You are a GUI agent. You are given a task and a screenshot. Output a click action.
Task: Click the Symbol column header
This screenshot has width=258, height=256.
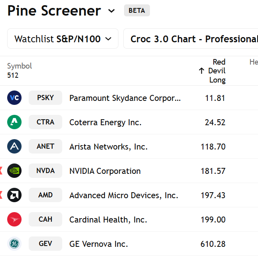pos(20,66)
